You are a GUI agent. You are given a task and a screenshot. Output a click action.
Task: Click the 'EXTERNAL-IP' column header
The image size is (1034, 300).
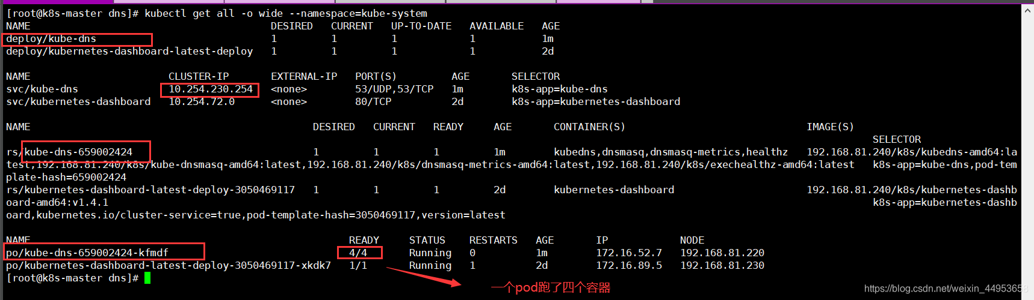[304, 76]
